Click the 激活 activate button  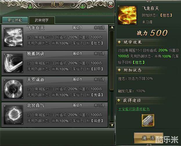click(x=149, y=138)
